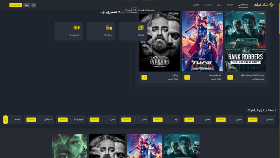The height and width of the screenshot is (158, 280).
Task: Click ثور عشق و تندر title text
Action: [215, 75]
